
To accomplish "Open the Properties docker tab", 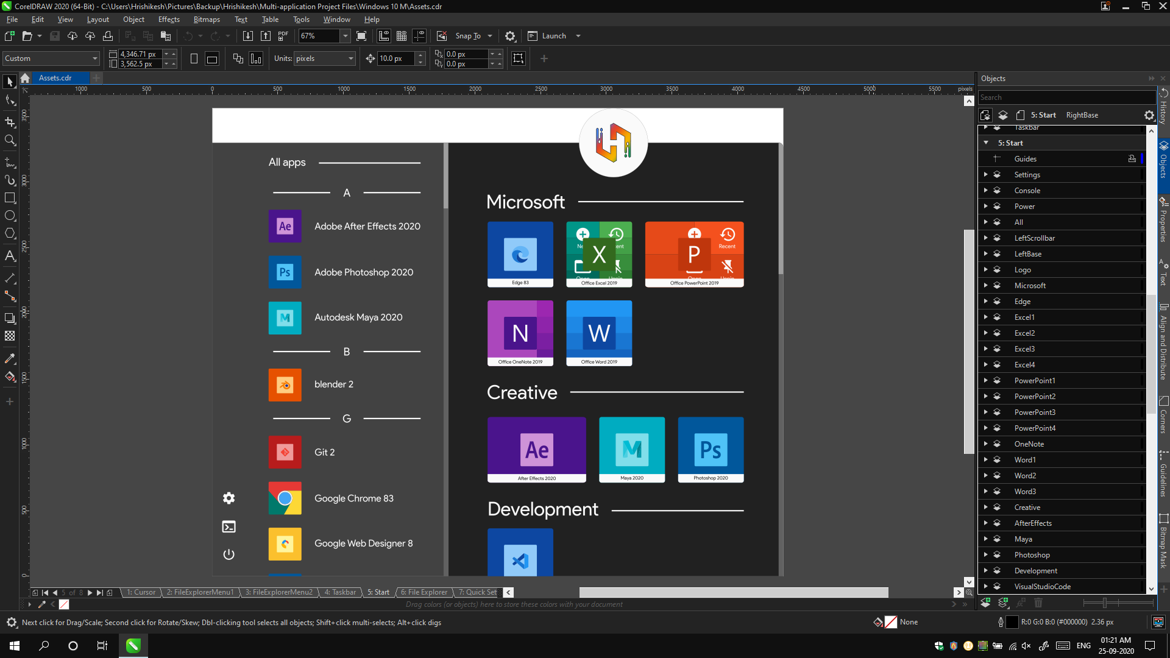I will pos(1163,220).
